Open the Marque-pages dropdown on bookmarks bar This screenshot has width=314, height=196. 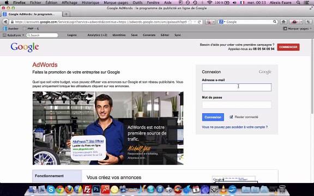pyautogui.click(x=297, y=29)
